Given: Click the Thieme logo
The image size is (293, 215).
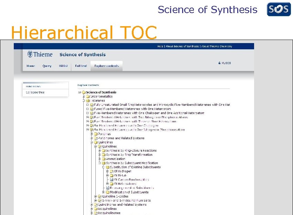Looking at the screenshot, I should [40, 54].
